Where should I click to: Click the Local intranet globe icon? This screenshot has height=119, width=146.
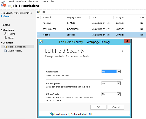pos(52,114)
